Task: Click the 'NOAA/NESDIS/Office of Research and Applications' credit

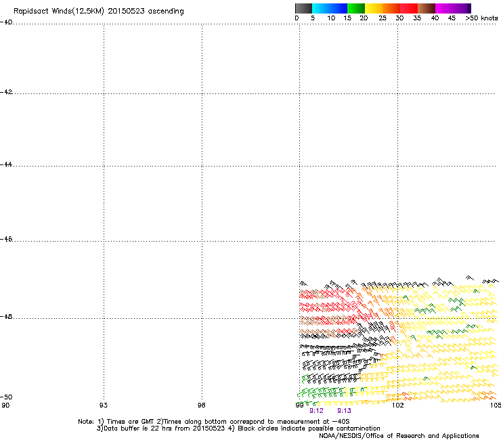Action: (x=399, y=436)
